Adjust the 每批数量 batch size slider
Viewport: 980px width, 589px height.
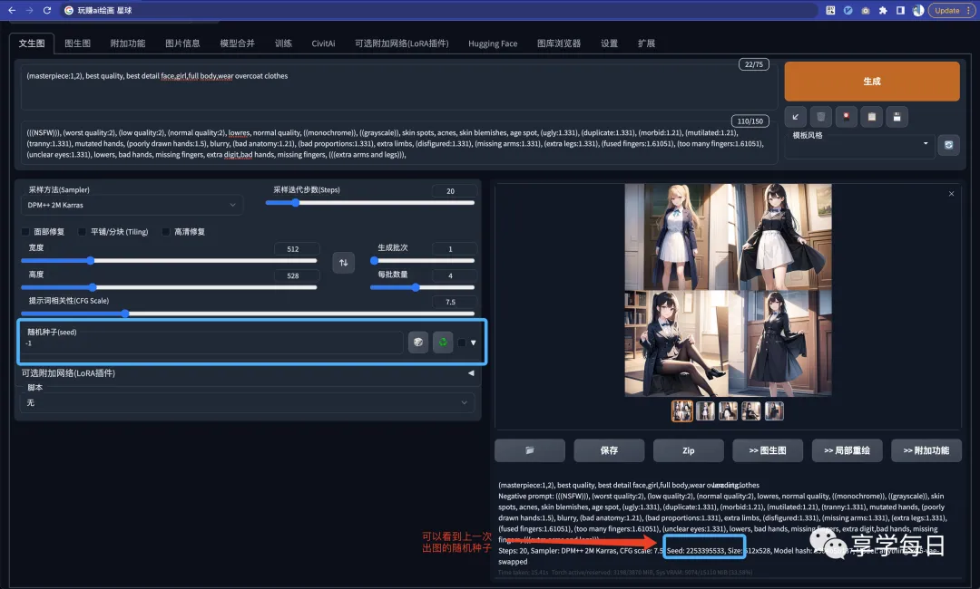tap(423, 287)
